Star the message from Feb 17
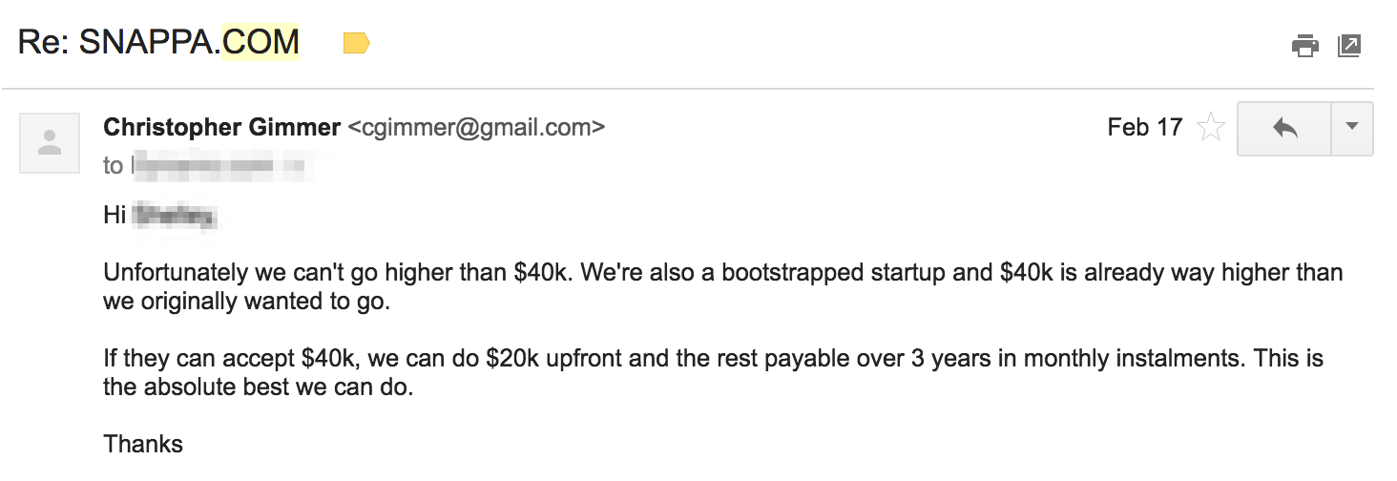1397x481 pixels. 1210,128
